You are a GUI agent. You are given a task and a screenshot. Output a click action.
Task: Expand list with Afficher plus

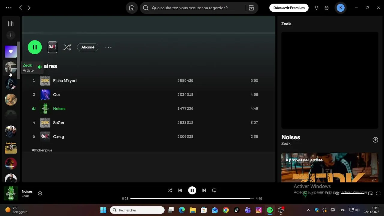click(x=42, y=150)
